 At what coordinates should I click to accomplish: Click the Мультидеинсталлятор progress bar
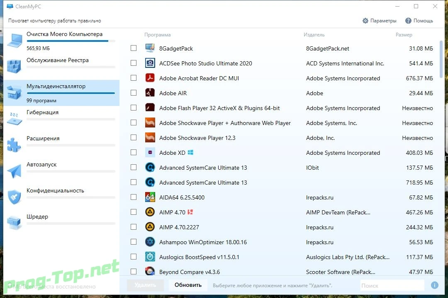pyautogui.click(x=71, y=93)
